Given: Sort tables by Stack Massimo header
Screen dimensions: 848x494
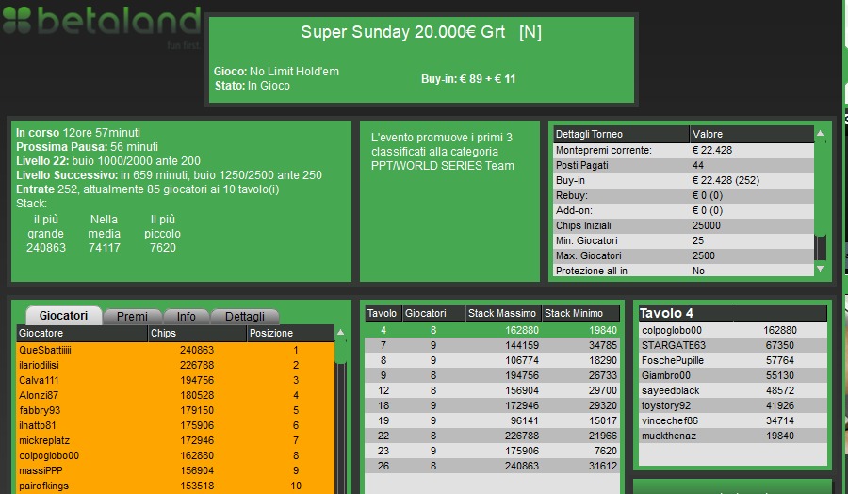Looking at the screenshot, I should coord(503,313).
